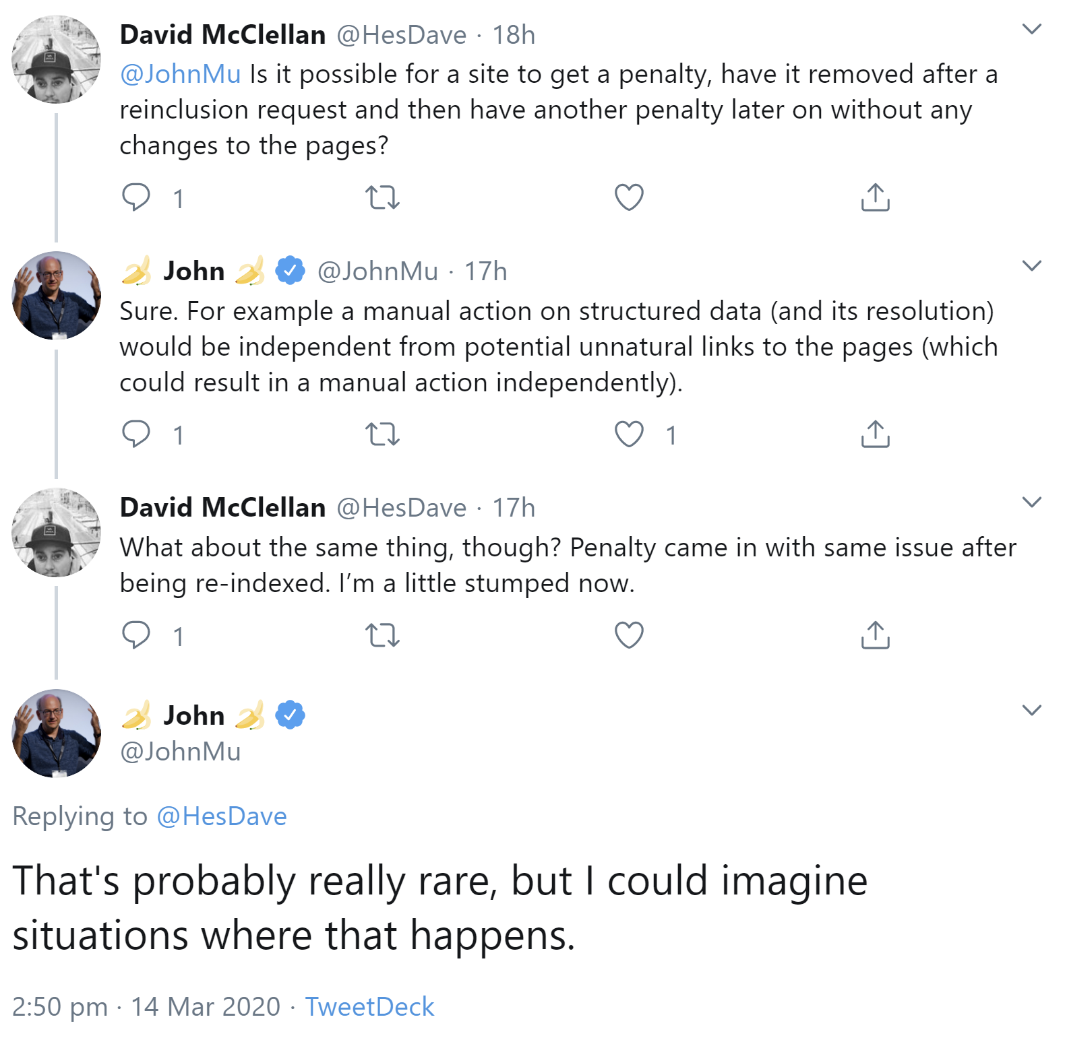Share David's 'little stumped' tweet

tap(875, 634)
